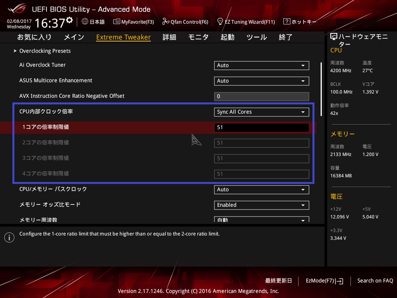
Task: Click the hotkey question mark icon
Action: 287,22
